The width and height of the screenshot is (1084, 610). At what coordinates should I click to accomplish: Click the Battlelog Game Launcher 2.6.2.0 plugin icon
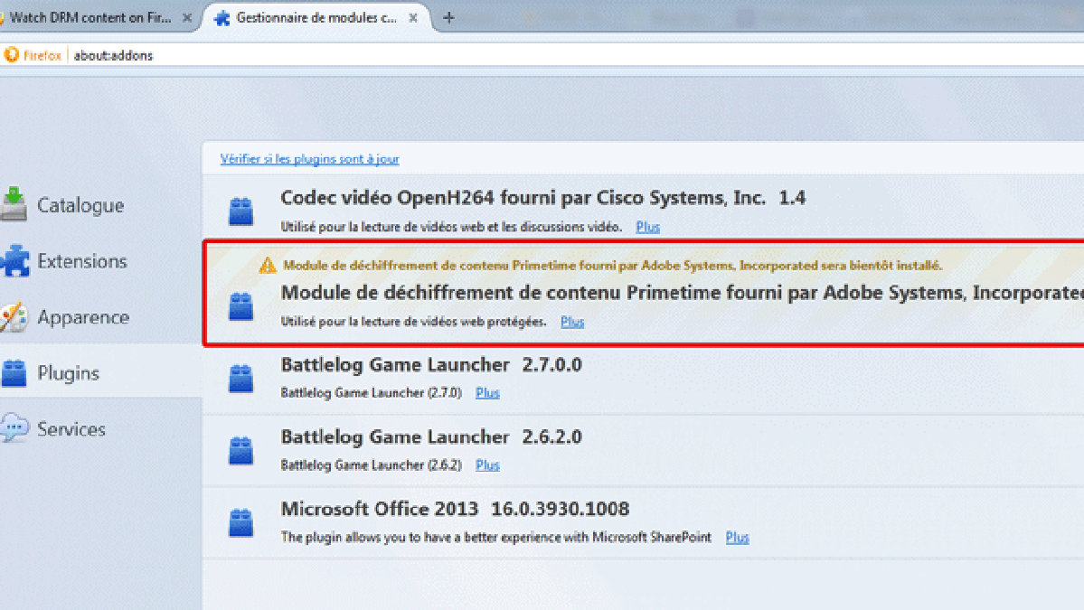pyautogui.click(x=240, y=450)
